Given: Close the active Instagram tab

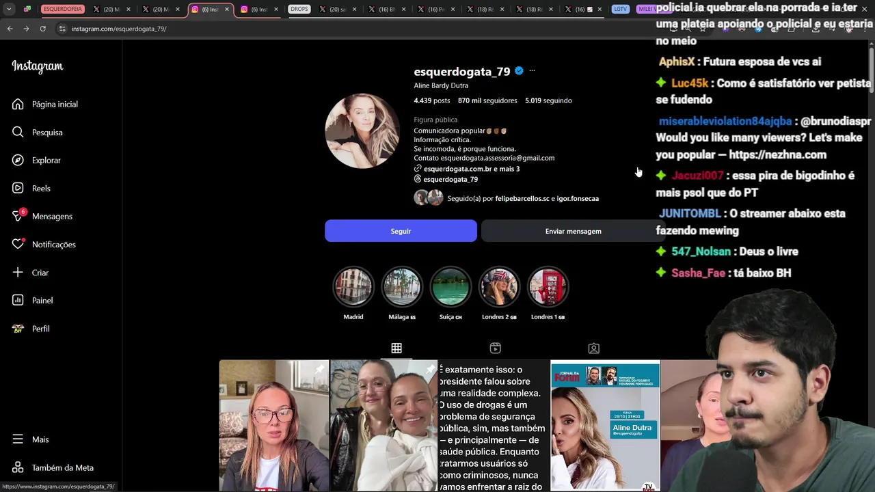Looking at the screenshot, I should tap(227, 9).
